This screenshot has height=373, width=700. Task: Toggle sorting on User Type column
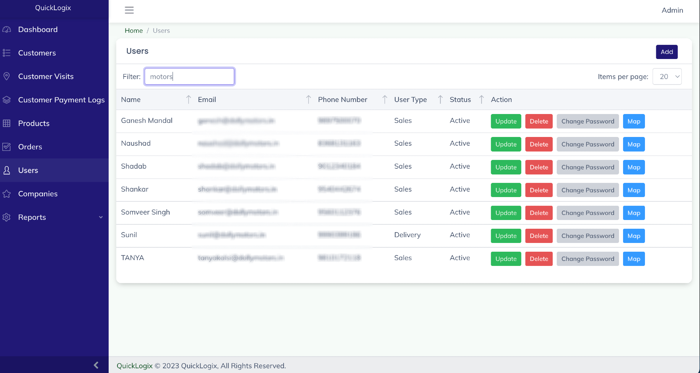tap(440, 99)
